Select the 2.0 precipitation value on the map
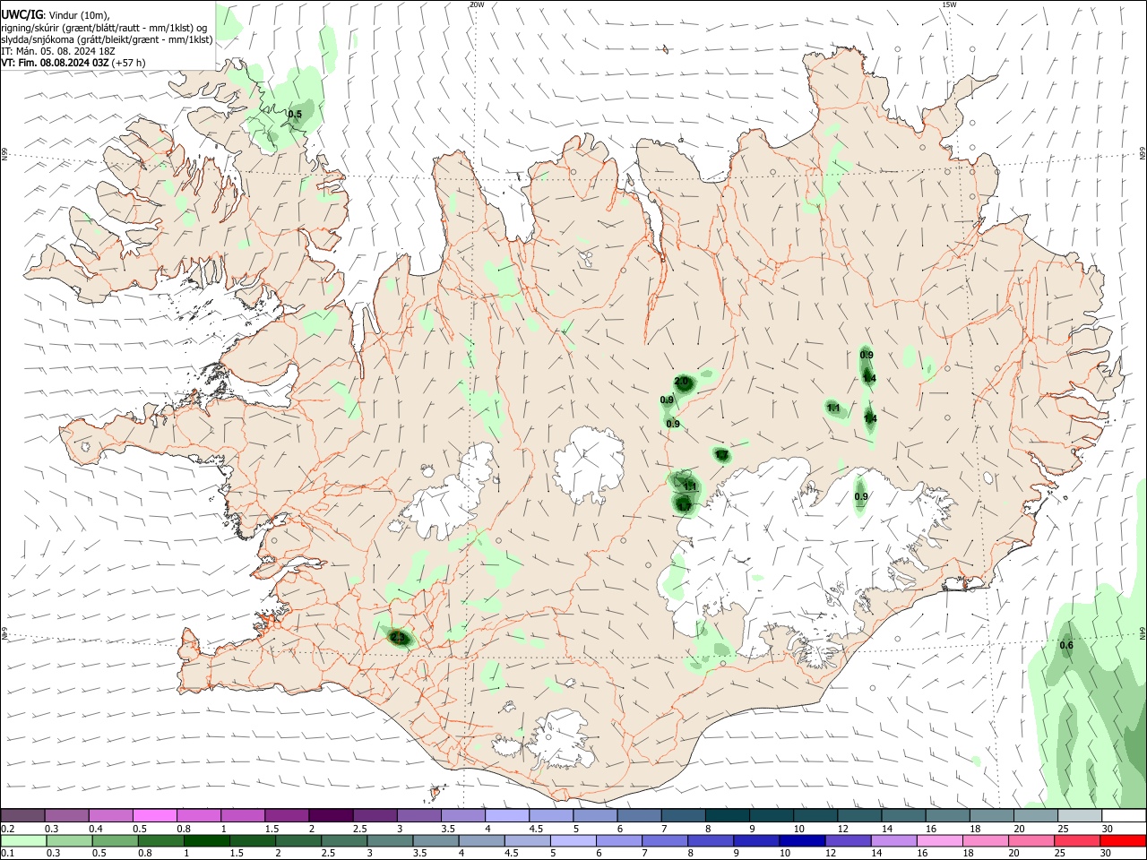The height and width of the screenshot is (860, 1147). click(x=681, y=382)
